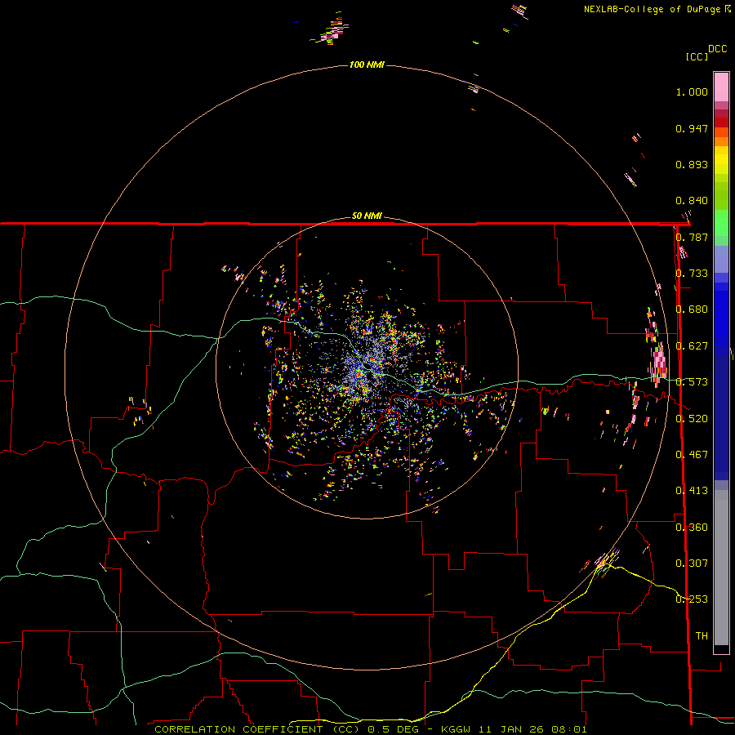Pick the gray segment of the color bar
Viewport: 735px width, 735px height.
click(x=721, y=568)
